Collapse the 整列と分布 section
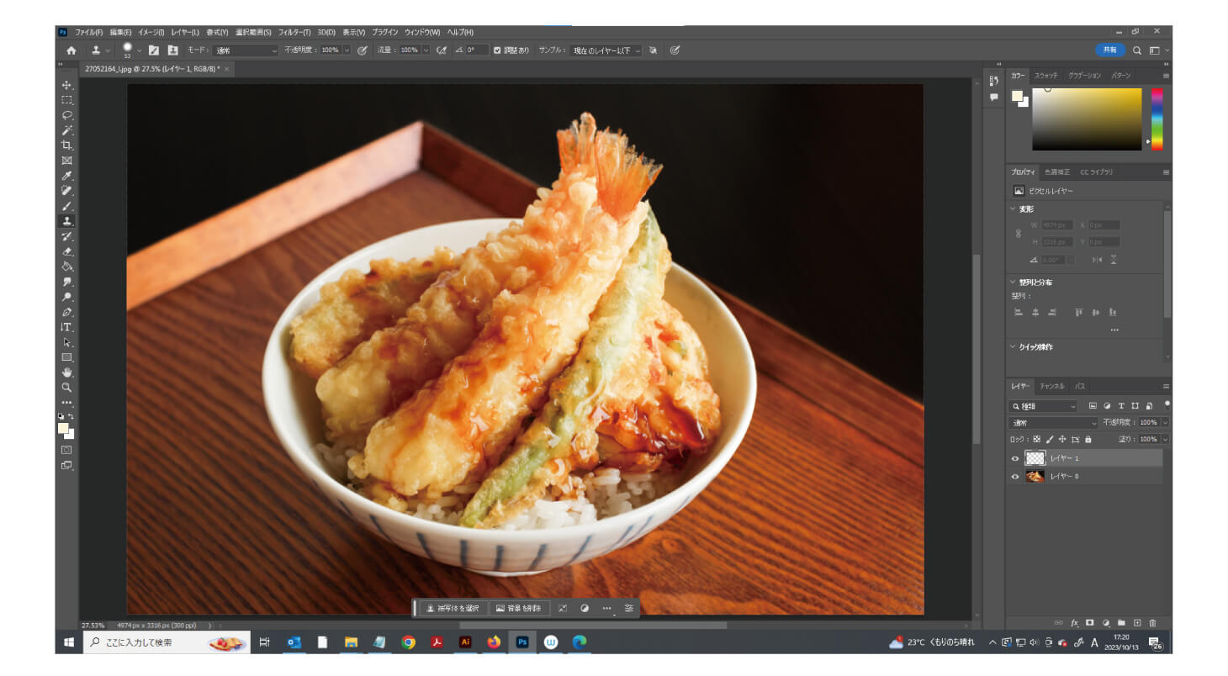This screenshot has width=1228, height=676. point(1013,282)
